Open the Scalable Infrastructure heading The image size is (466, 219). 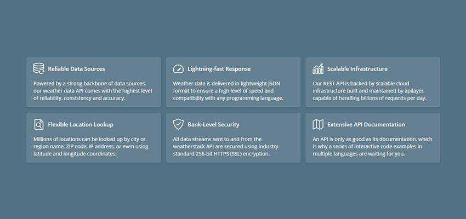point(357,69)
